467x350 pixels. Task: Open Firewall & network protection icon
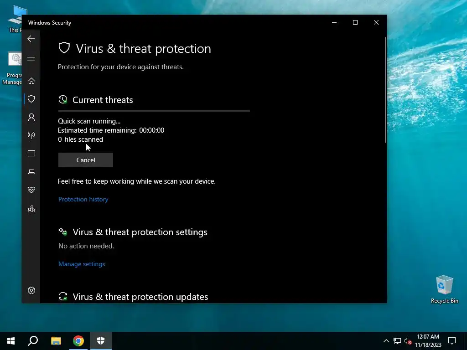[x=31, y=135]
